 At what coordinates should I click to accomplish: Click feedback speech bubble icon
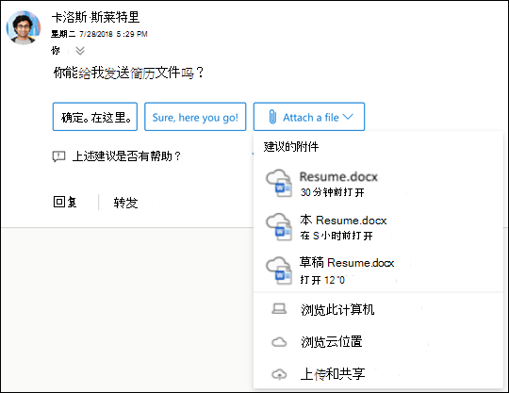coord(58,156)
